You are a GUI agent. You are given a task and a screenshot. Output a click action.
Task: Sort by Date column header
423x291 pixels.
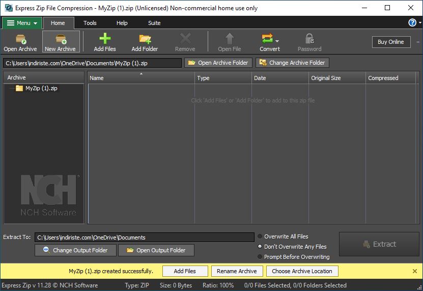(x=280, y=78)
